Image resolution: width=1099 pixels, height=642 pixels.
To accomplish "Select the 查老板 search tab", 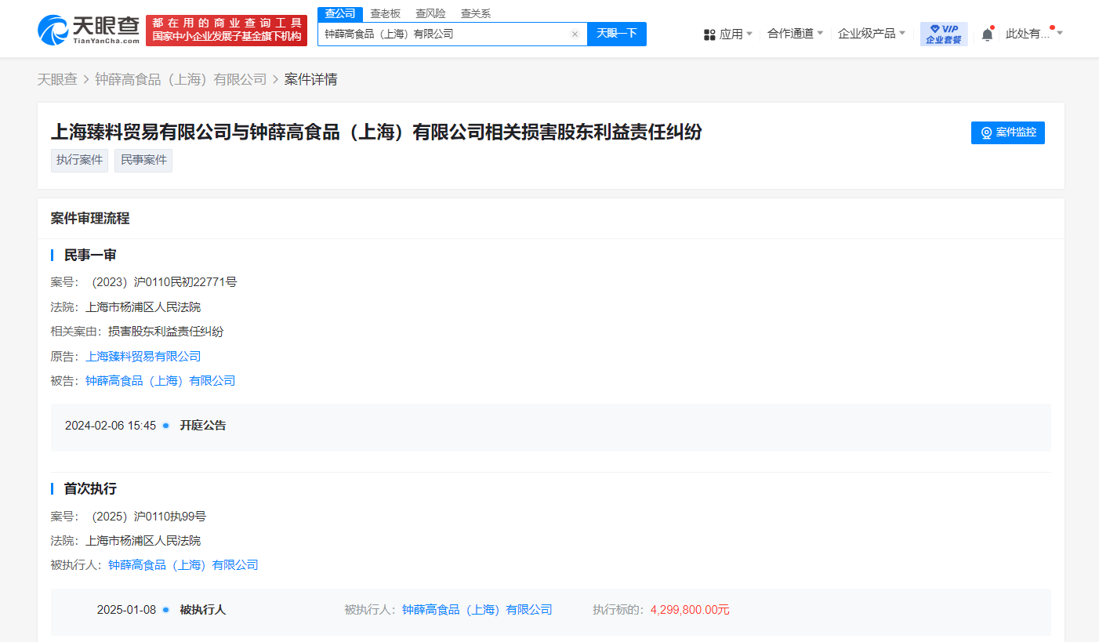I will (x=385, y=13).
